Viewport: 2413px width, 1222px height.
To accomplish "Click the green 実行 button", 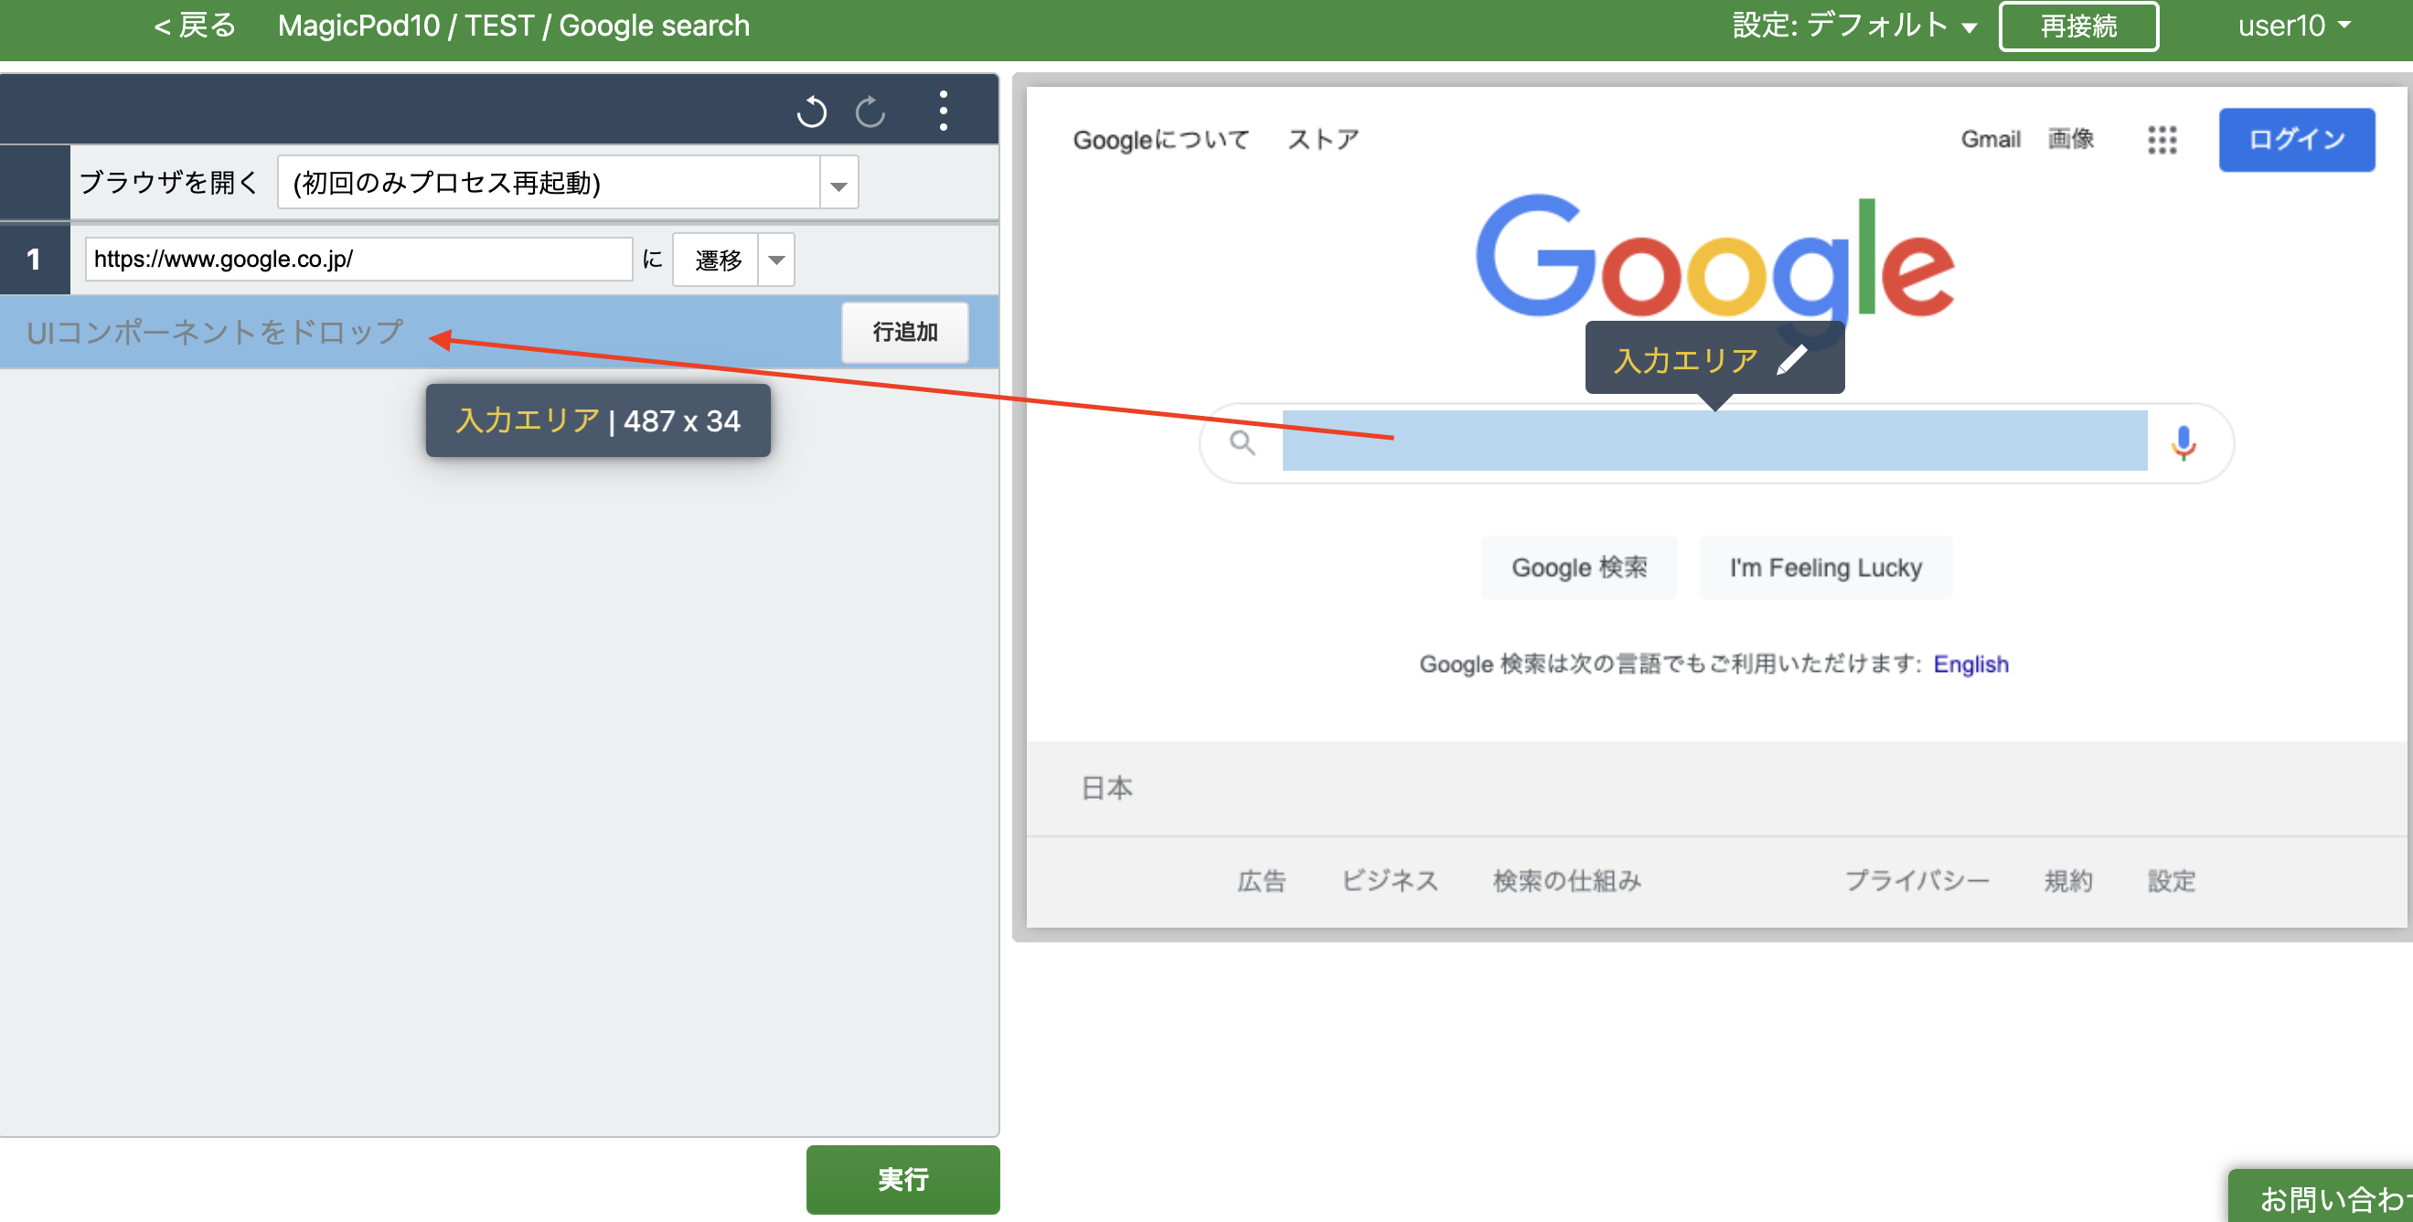I will 903,1179.
